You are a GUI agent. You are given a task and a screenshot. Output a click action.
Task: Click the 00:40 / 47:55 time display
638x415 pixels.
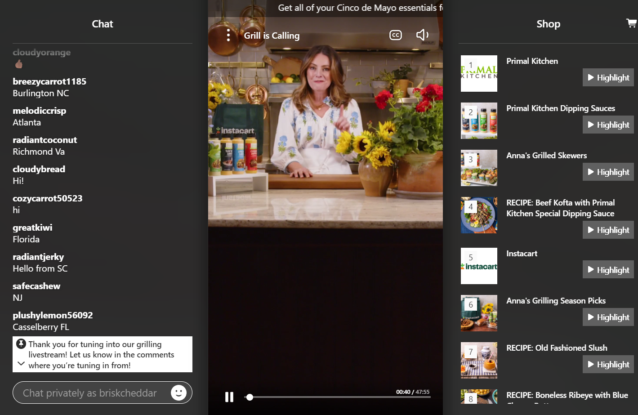click(x=413, y=392)
